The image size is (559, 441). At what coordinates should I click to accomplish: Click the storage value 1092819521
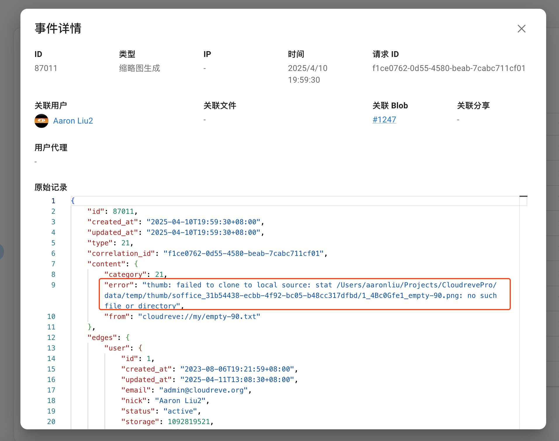[x=189, y=422]
